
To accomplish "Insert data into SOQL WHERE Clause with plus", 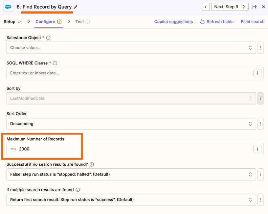I will click(x=257, y=73).
